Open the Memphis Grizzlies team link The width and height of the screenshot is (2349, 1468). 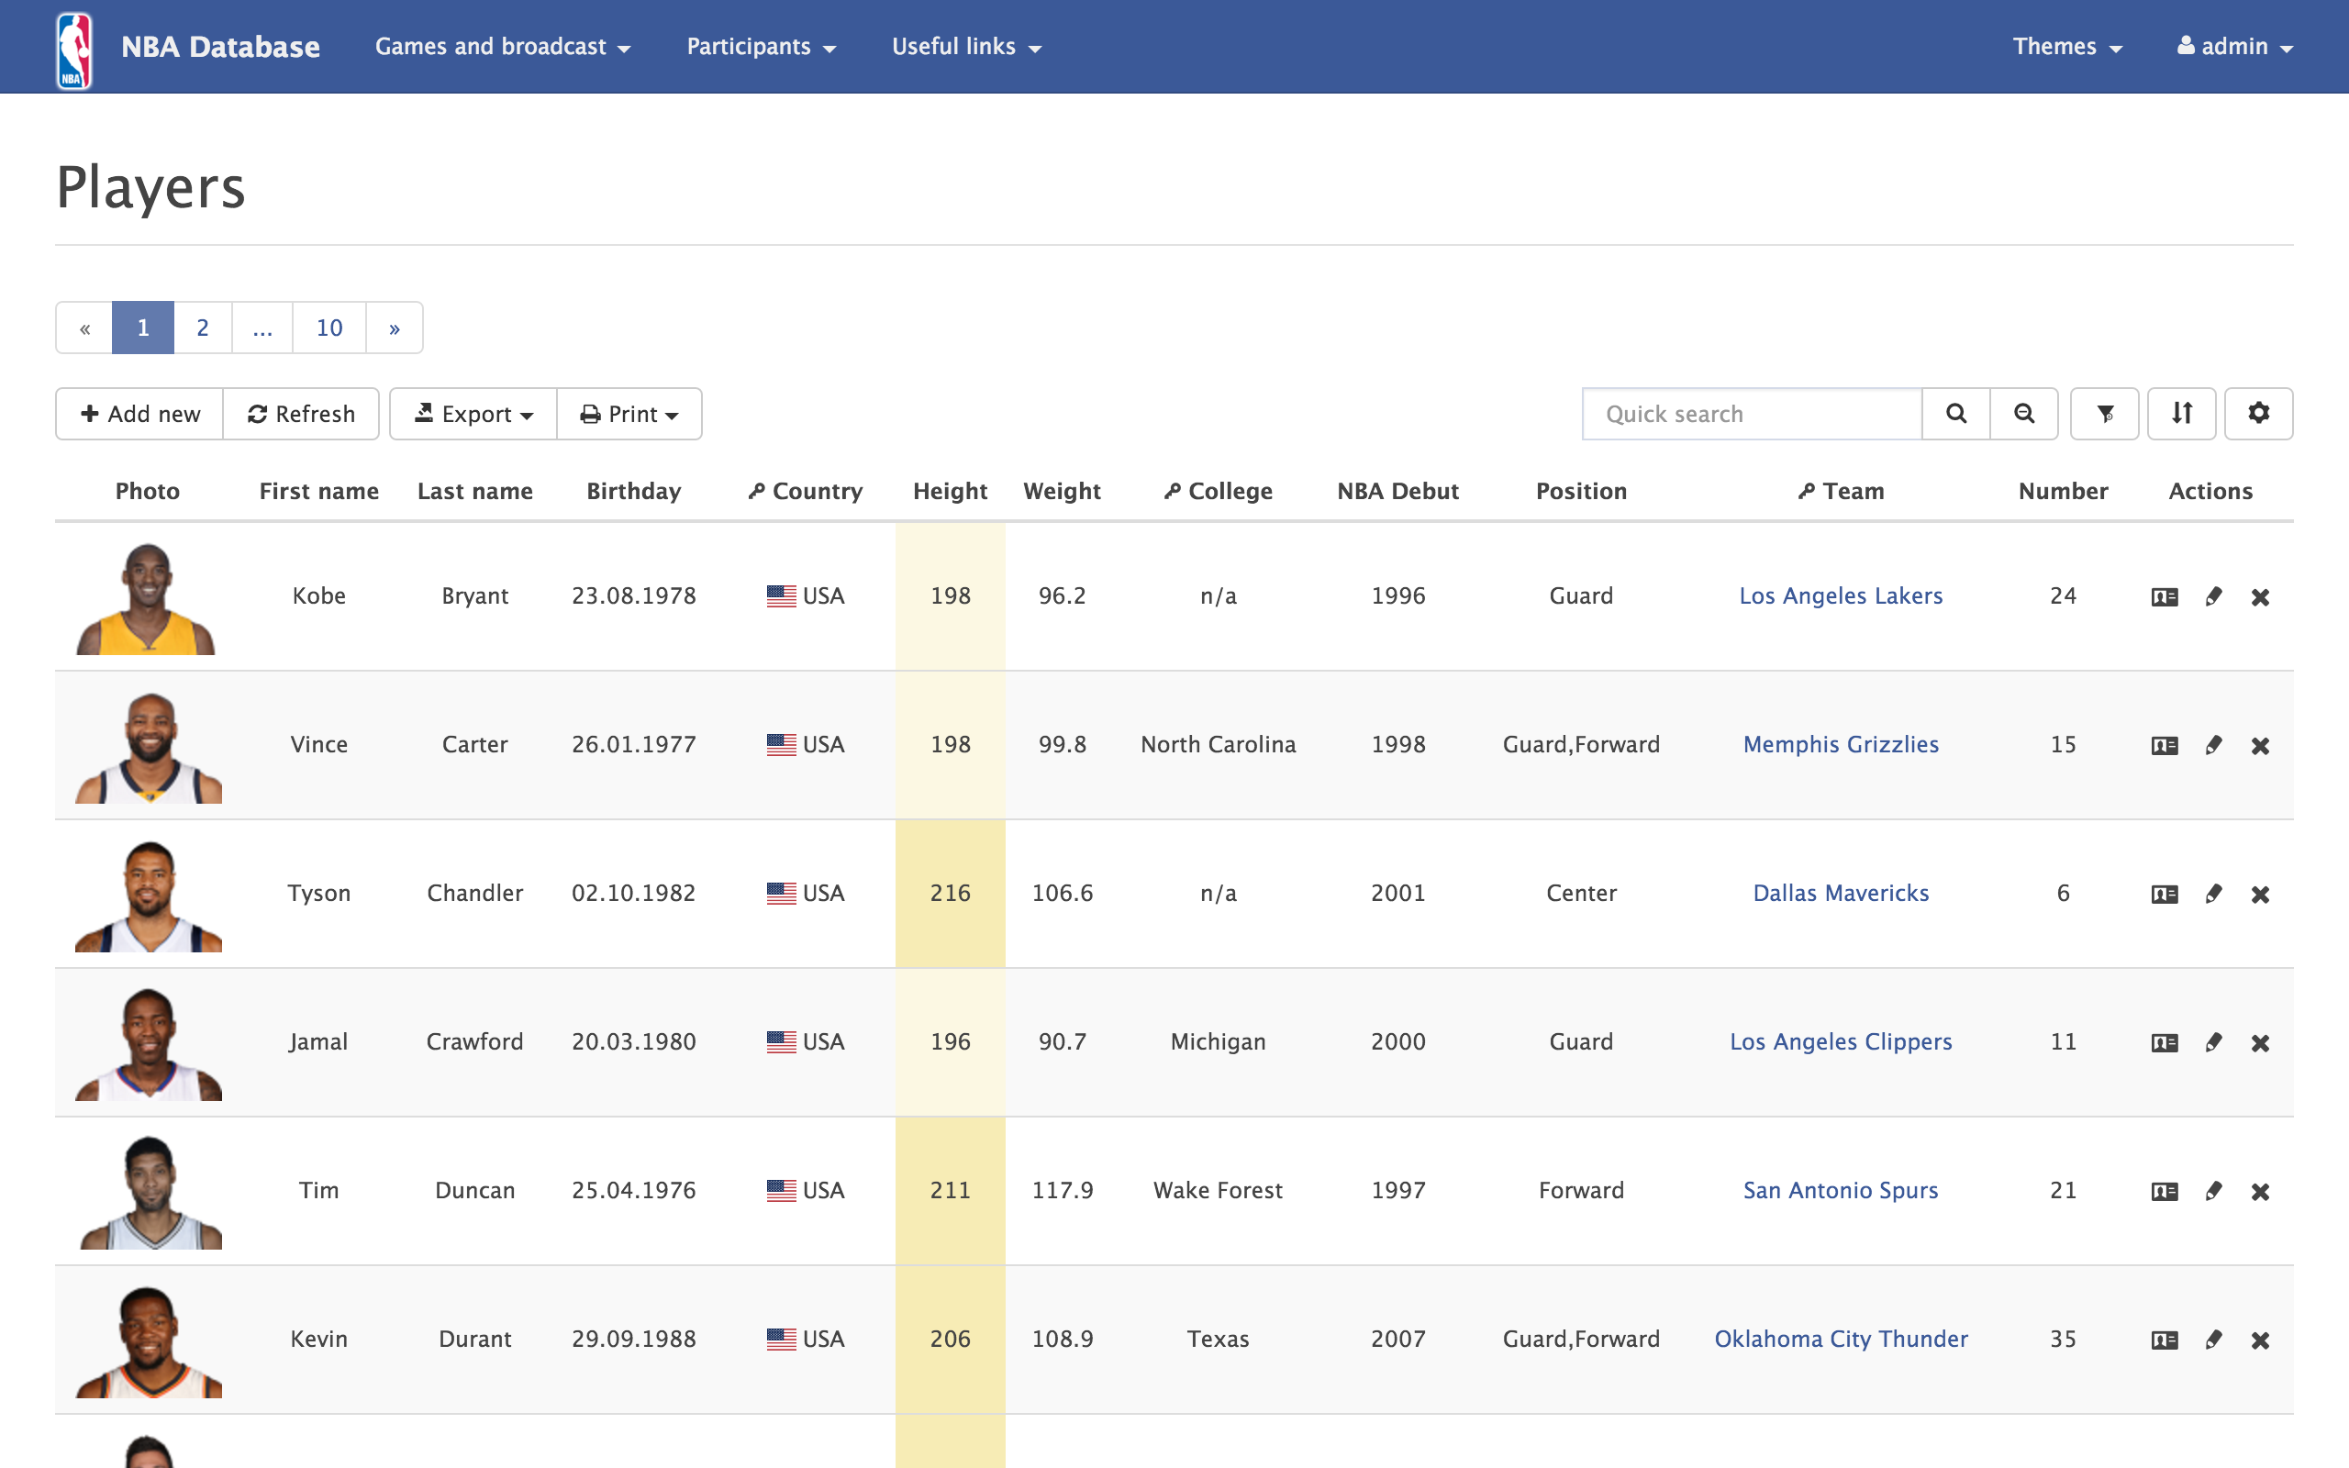point(1841,745)
